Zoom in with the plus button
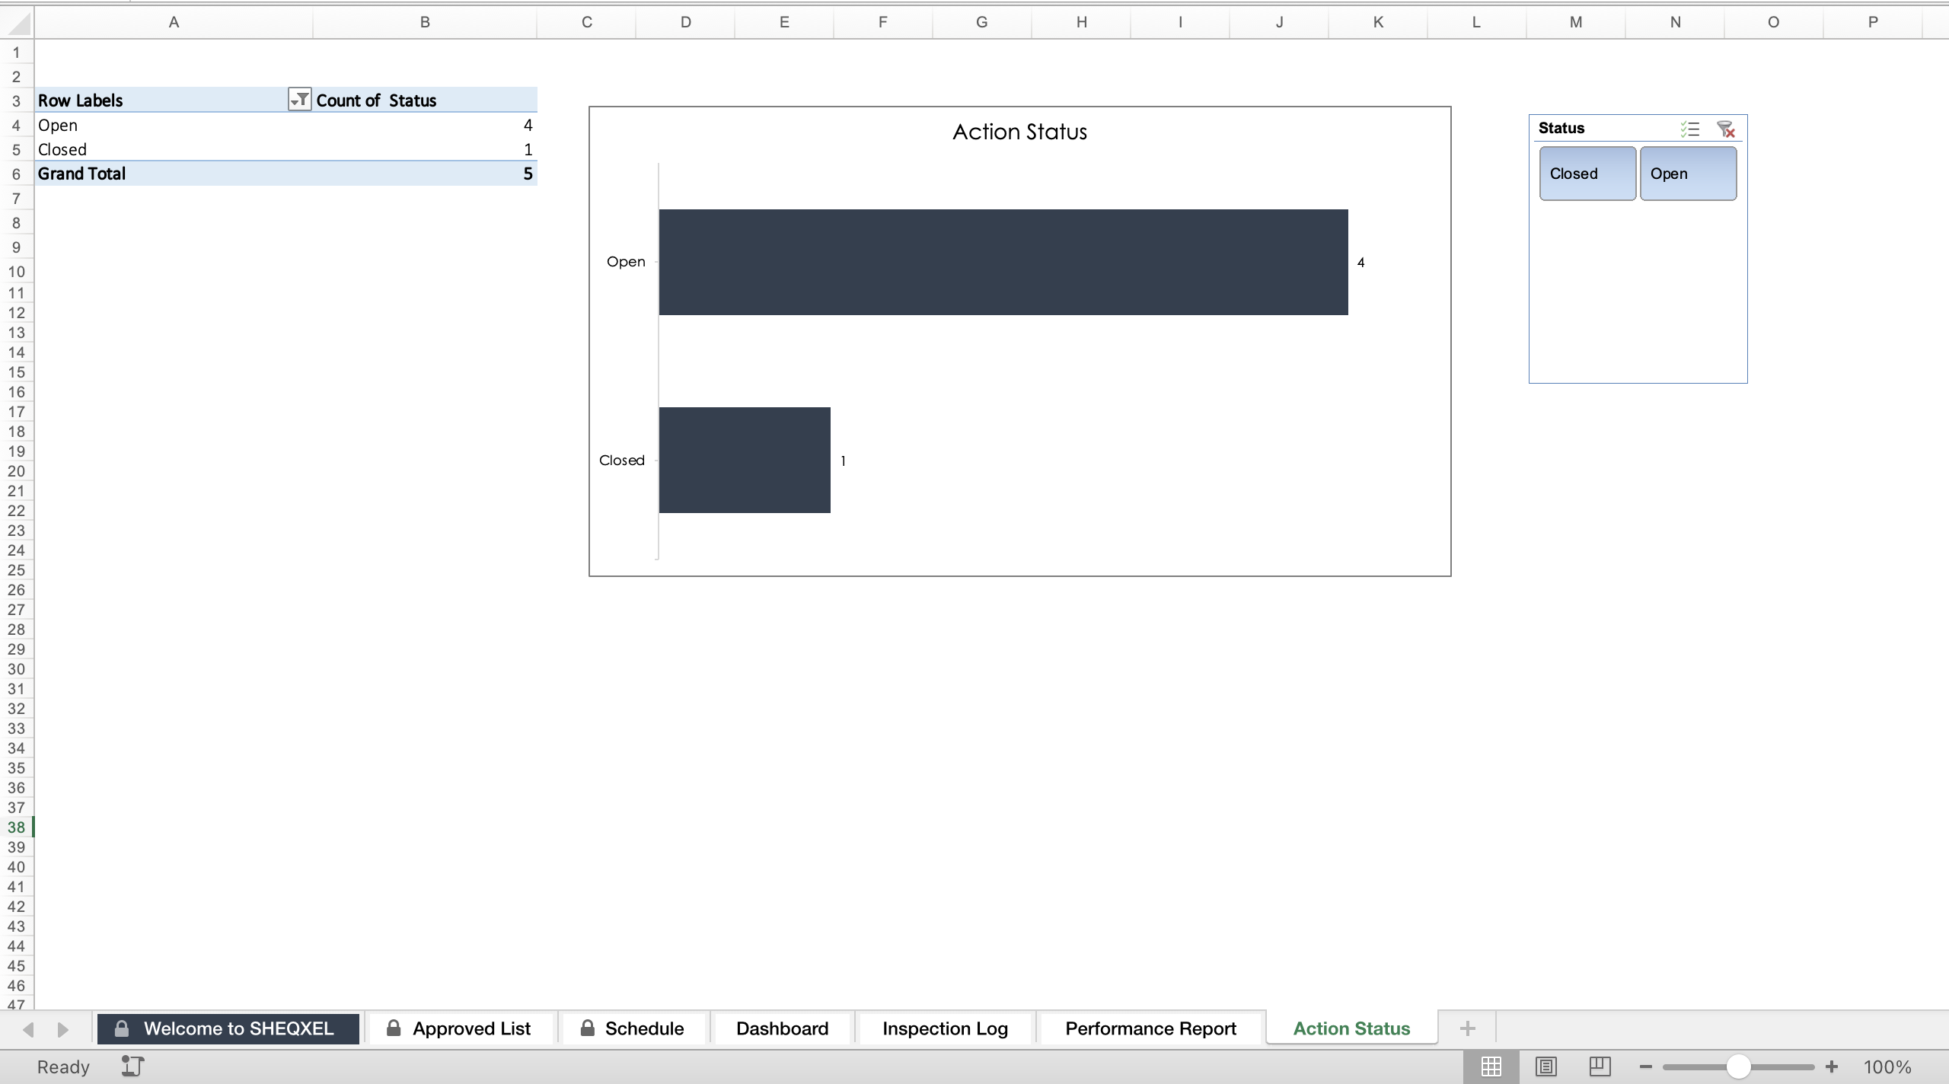 [x=1832, y=1066]
